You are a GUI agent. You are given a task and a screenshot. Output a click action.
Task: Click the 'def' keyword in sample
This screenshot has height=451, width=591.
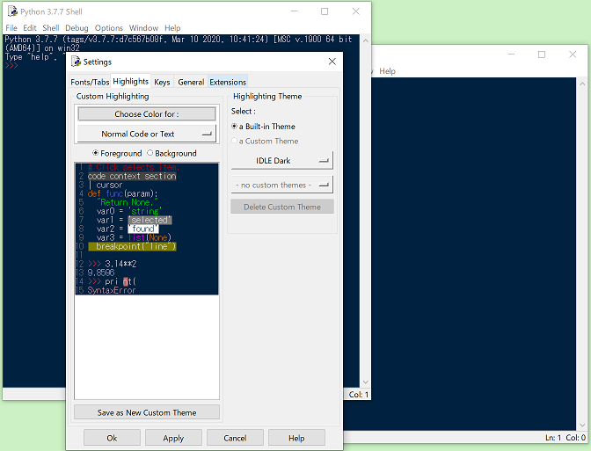tap(94, 193)
